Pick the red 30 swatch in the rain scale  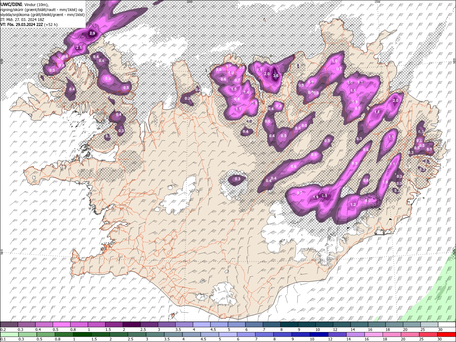click(x=446, y=335)
